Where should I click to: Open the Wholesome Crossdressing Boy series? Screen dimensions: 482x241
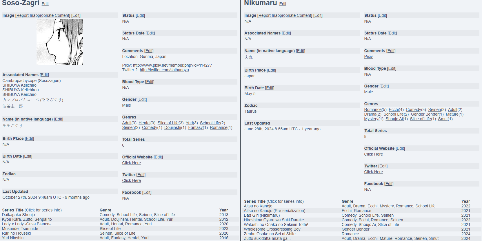pyautogui.click(x=272, y=229)
